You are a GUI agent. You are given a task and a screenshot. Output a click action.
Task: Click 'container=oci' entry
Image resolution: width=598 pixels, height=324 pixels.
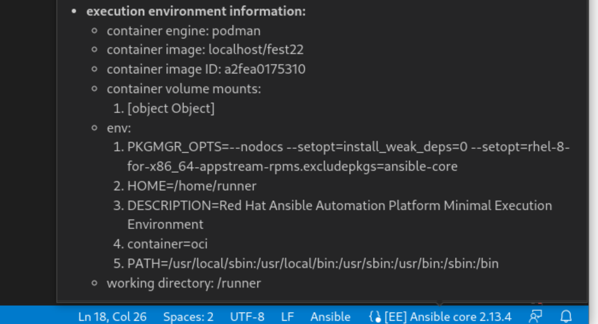[x=167, y=244]
